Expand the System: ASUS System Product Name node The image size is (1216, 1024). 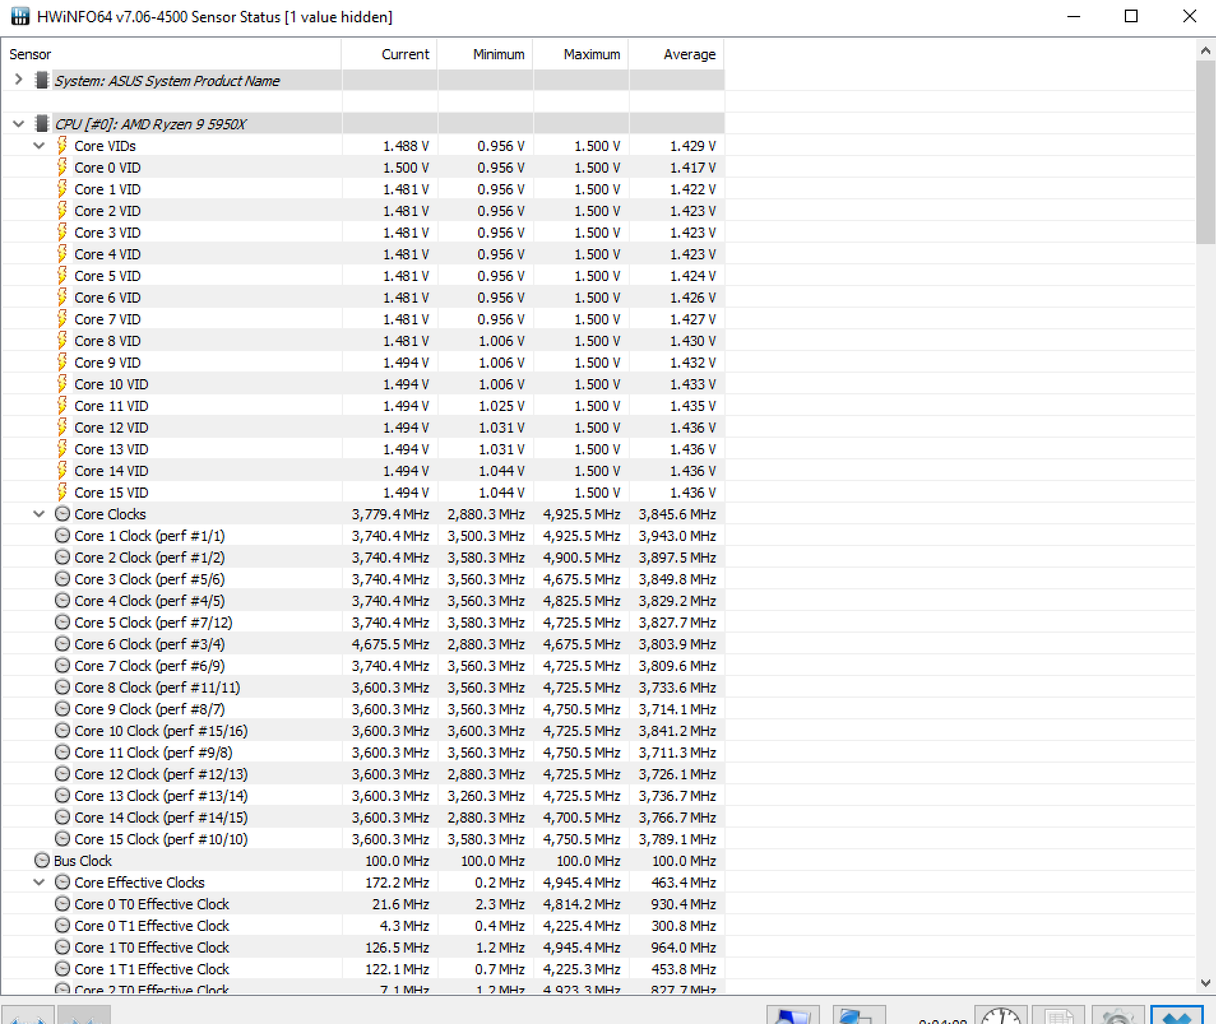pyautogui.click(x=18, y=80)
